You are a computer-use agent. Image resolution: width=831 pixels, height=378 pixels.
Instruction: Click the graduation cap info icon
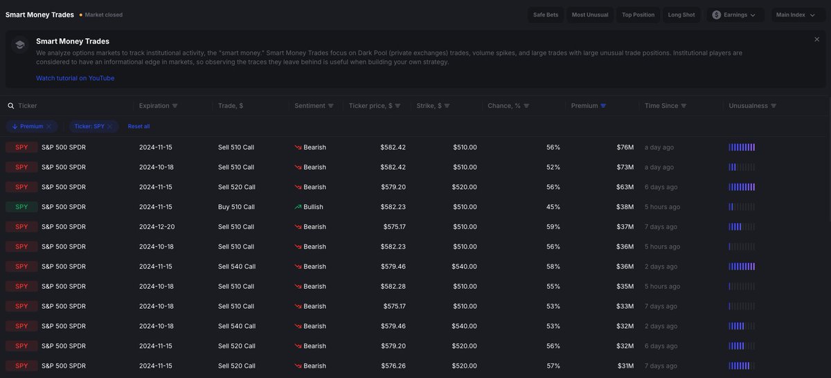pos(20,45)
